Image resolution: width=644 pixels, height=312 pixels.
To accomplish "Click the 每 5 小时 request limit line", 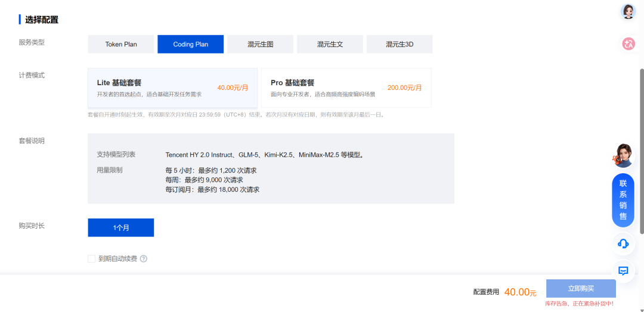I will click(x=211, y=170).
